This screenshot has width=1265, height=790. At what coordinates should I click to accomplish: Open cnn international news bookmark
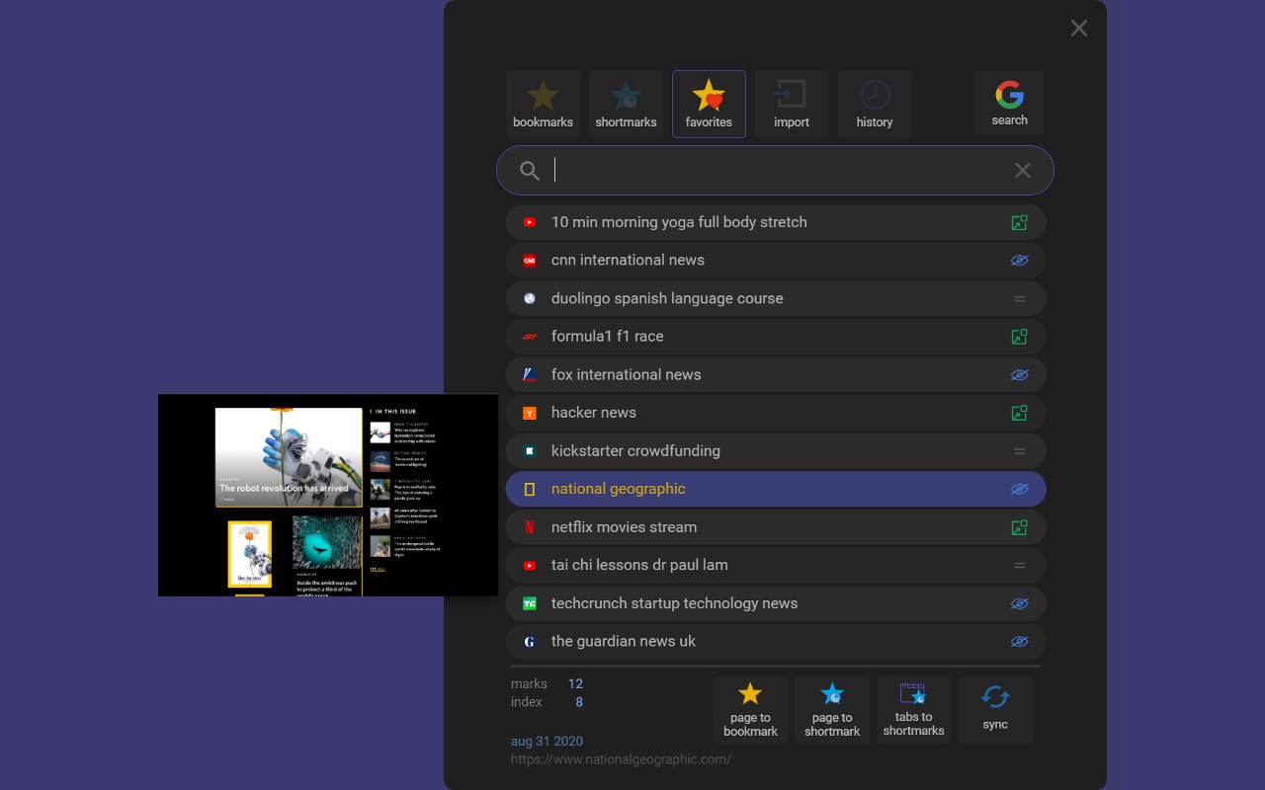776,261
